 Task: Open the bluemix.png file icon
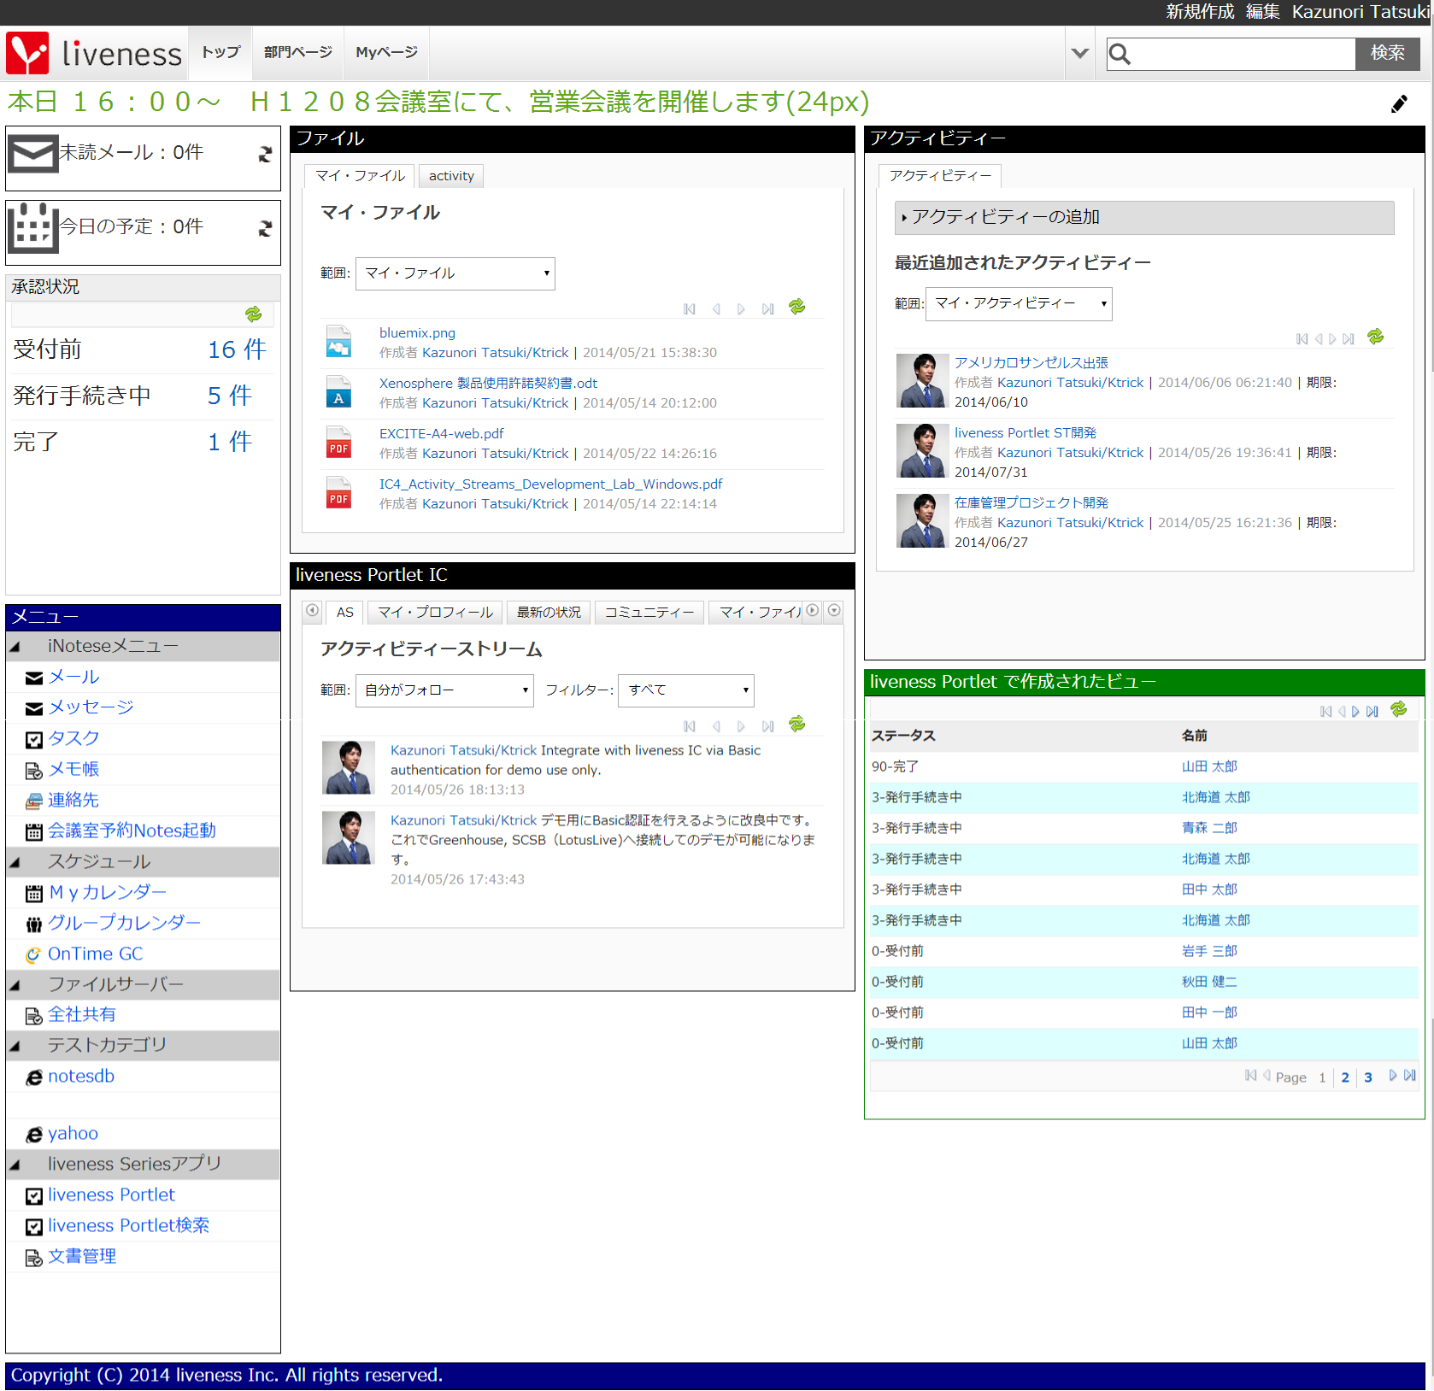(338, 342)
